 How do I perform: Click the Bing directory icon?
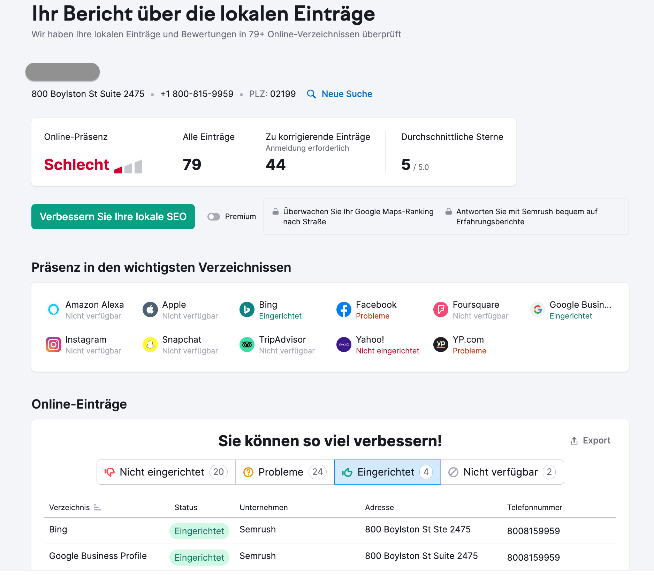[x=247, y=309]
